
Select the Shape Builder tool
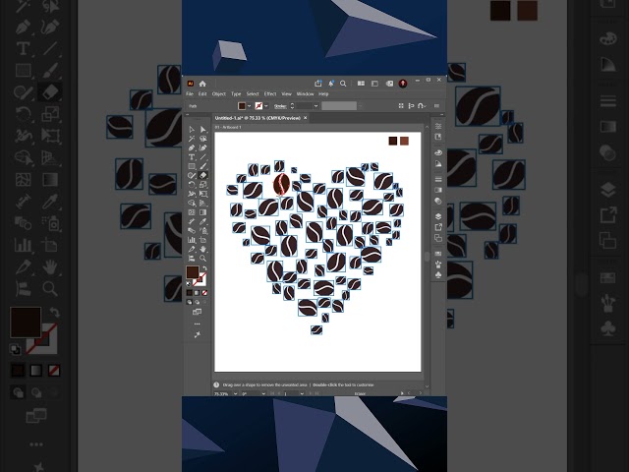pos(192,204)
